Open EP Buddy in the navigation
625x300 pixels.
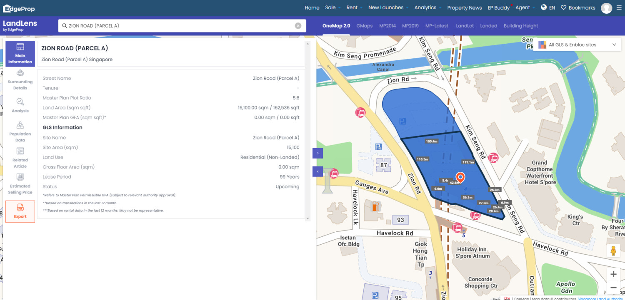(x=499, y=7)
